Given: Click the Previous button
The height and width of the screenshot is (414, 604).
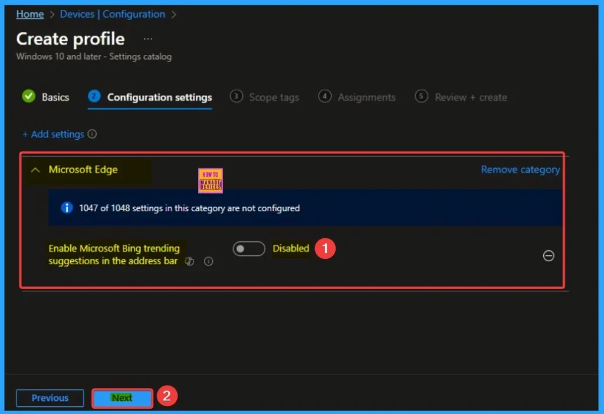Looking at the screenshot, I should (x=50, y=398).
